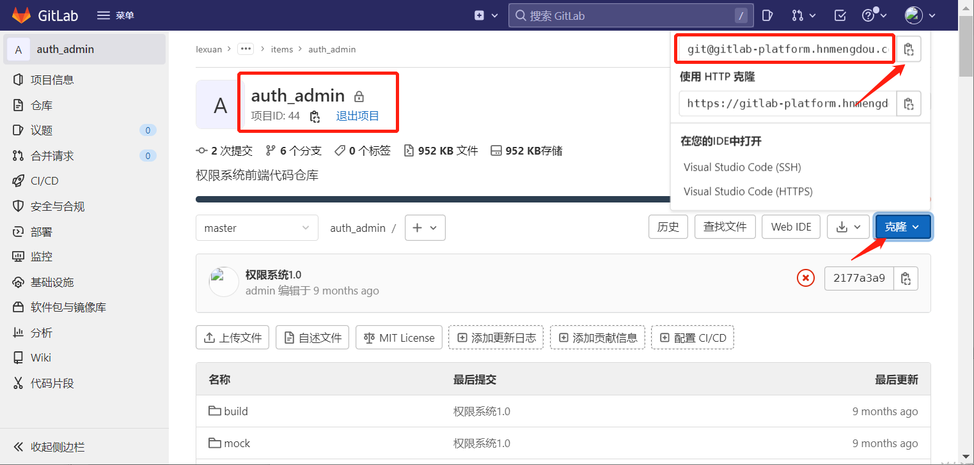Viewport: 974px width, 465px height.
Task: Expand the breadcrumb ellipsis
Action: [246, 49]
